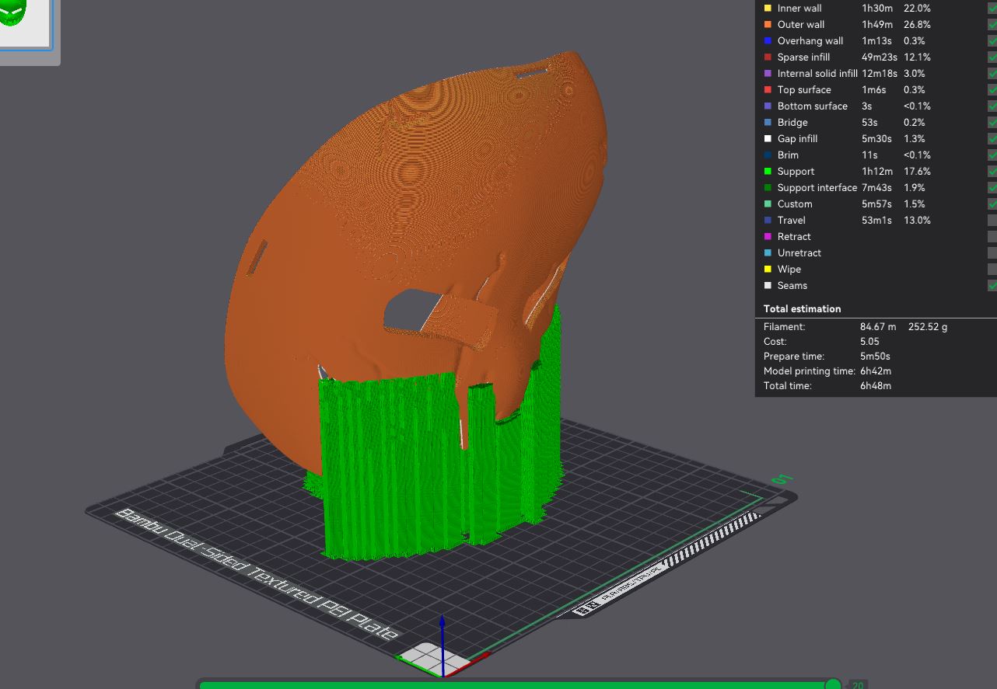This screenshot has height=689, width=997.
Task: Enable Travel moves visibility checkbox
Action: (992, 221)
